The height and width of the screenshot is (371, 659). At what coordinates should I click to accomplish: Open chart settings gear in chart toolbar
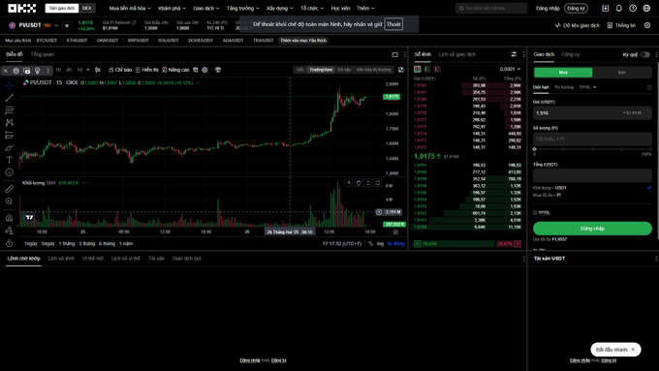[204, 70]
